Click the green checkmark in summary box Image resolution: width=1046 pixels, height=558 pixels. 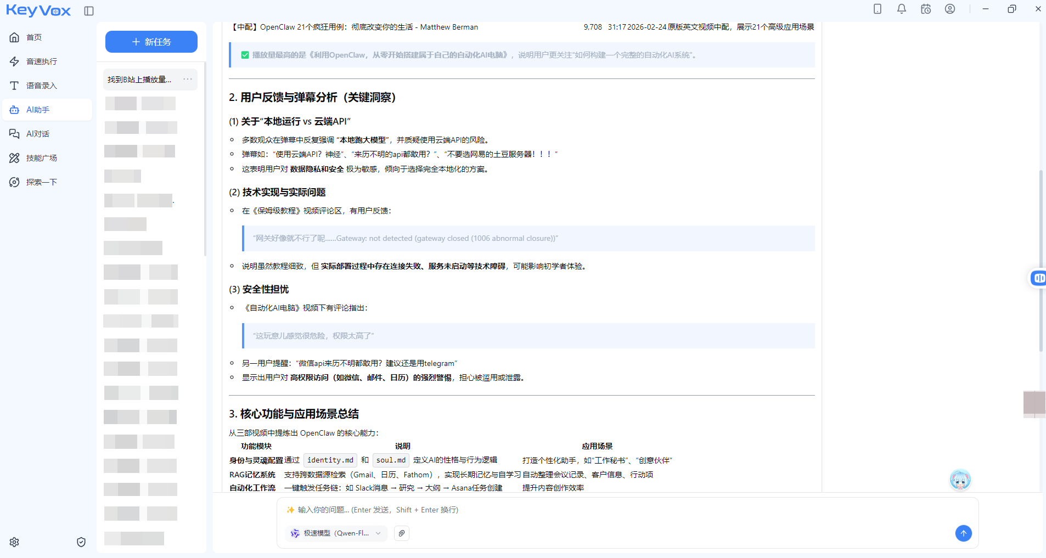coord(245,55)
